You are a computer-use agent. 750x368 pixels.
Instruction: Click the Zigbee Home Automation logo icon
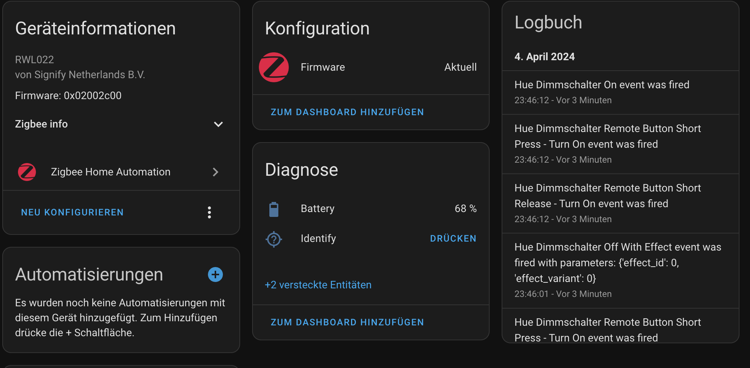pyautogui.click(x=27, y=172)
